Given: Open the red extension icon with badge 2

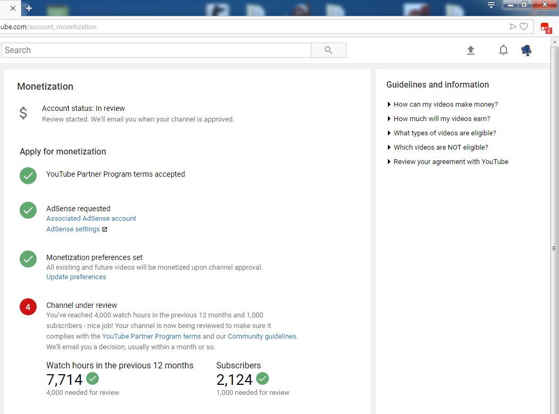Looking at the screenshot, I should 546,28.
